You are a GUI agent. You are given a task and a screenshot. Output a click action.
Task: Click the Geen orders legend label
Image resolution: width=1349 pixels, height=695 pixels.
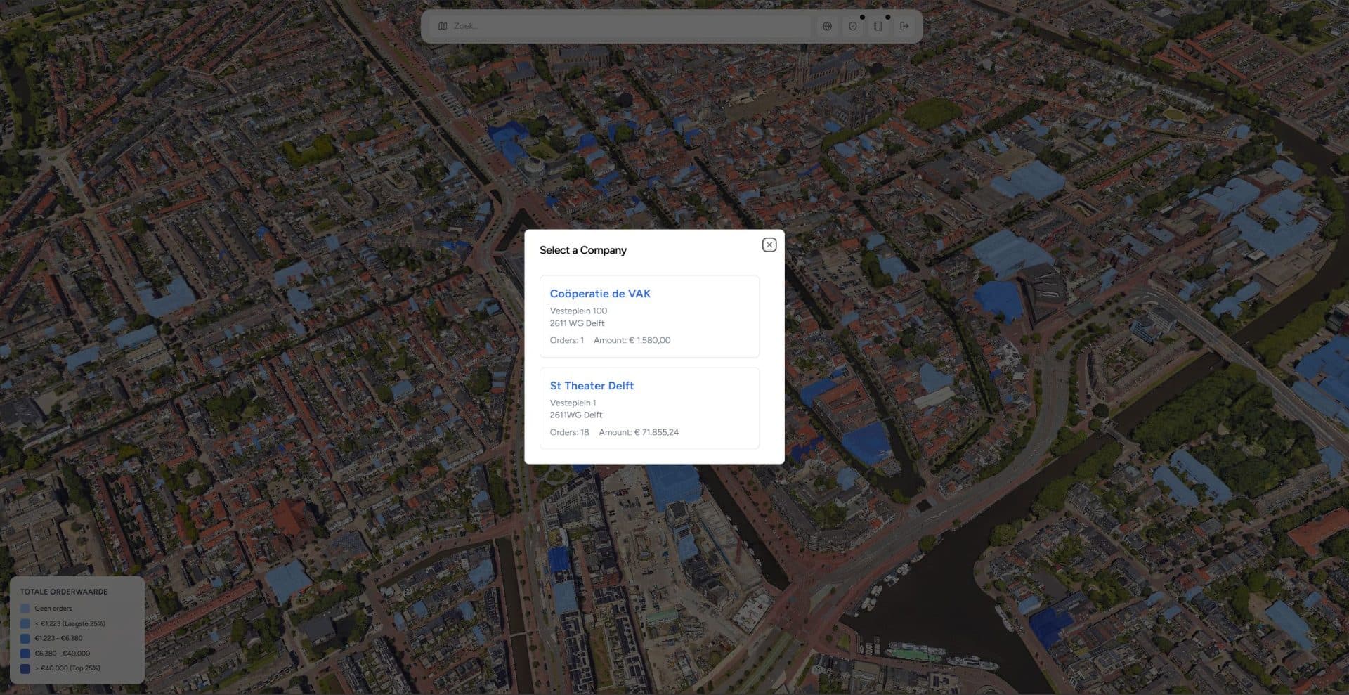[53, 609]
